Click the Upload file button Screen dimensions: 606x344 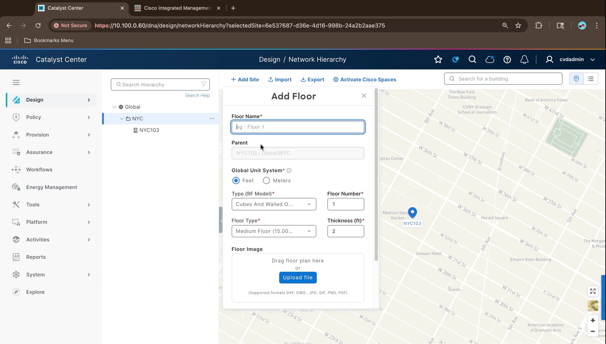(x=298, y=277)
